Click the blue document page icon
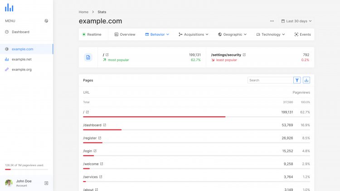The image size is (340, 191). (88, 57)
